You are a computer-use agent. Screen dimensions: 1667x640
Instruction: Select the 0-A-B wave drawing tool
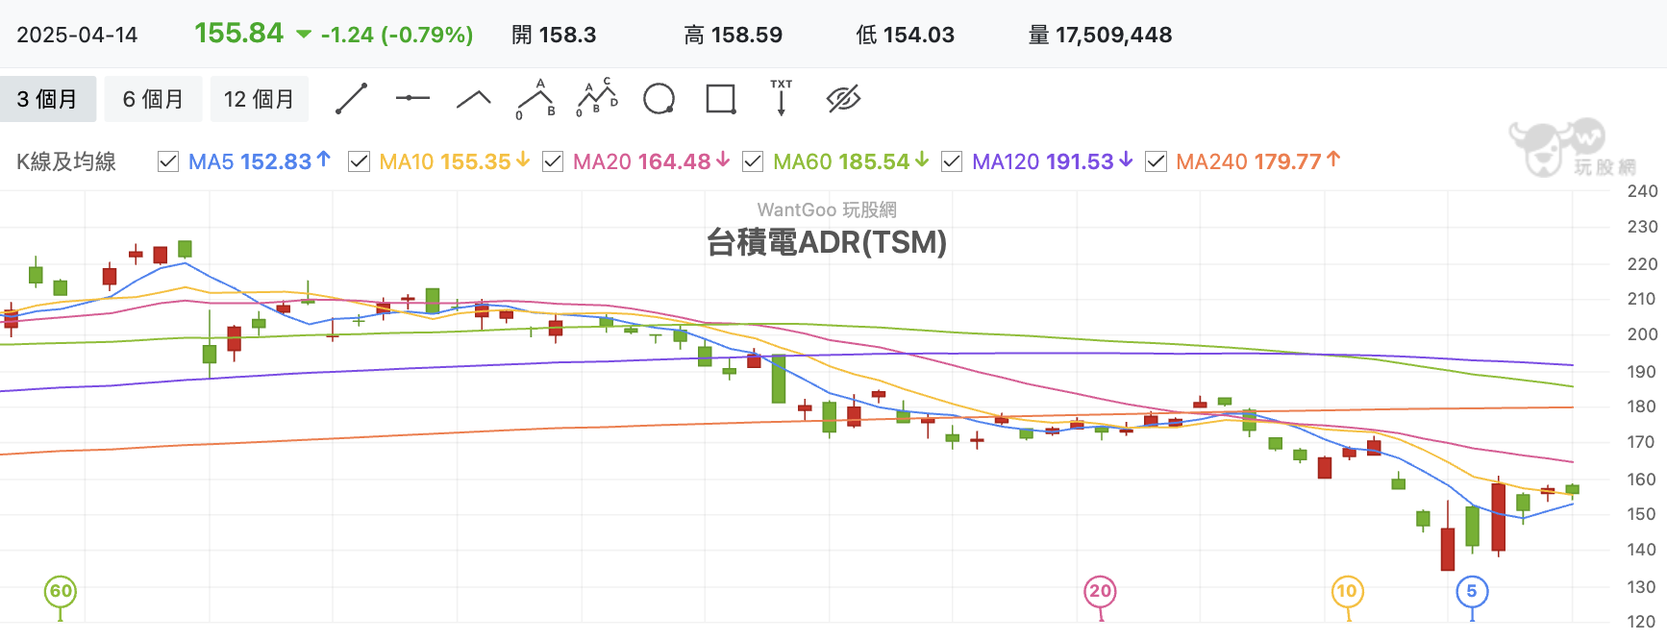coord(536,99)
